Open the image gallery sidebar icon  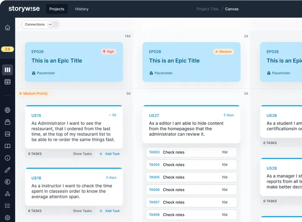[8, 134]
